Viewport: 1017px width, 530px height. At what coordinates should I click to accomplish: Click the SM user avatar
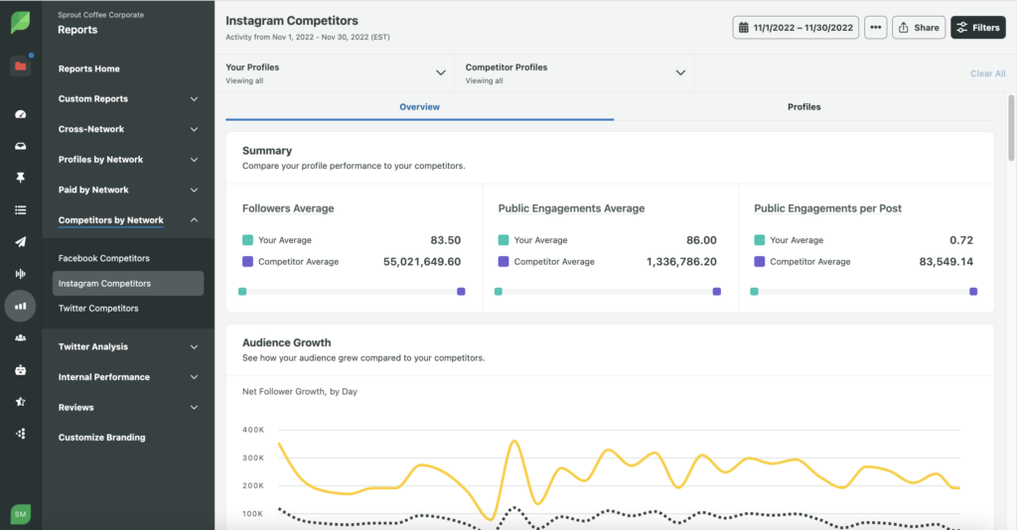coord(20,514)
